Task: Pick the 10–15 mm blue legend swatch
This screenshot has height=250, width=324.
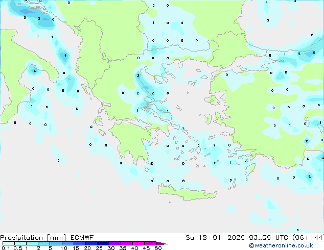Action: 68,243
